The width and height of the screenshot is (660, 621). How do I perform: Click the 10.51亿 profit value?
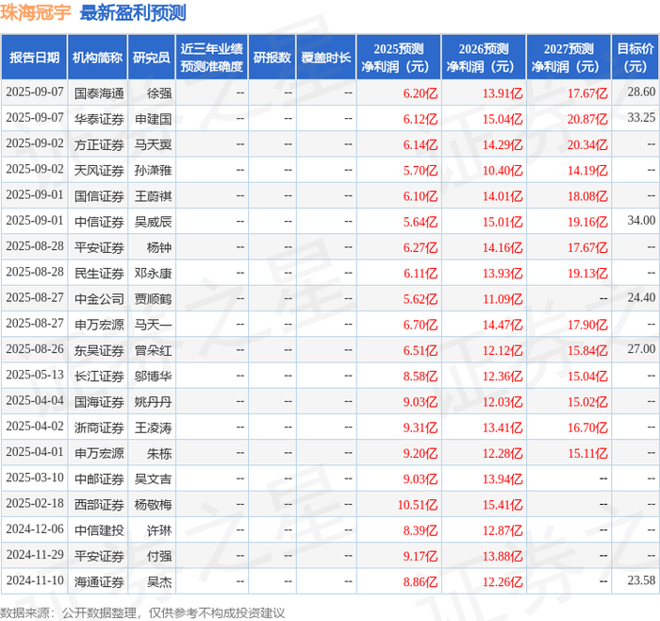click(418, 505)
